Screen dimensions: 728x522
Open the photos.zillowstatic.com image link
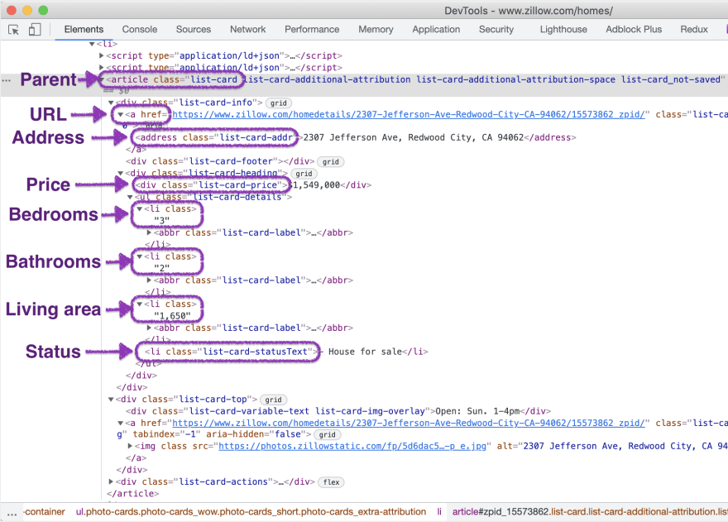pos(352,446)
